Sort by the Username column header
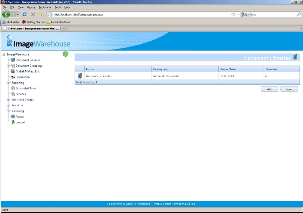303x213 pixels. 281,69
